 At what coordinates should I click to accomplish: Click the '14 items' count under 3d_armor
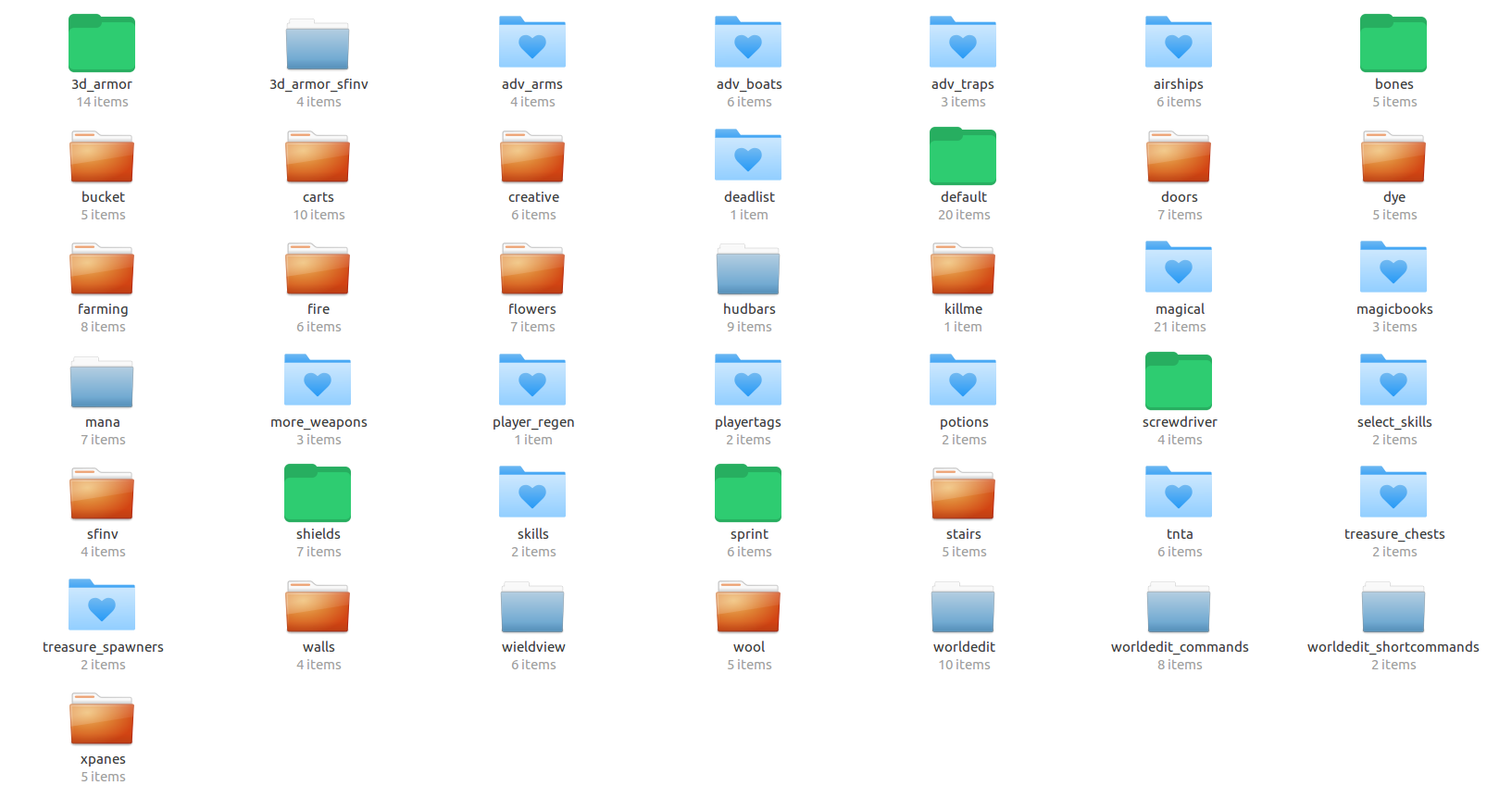pos(102,102)
